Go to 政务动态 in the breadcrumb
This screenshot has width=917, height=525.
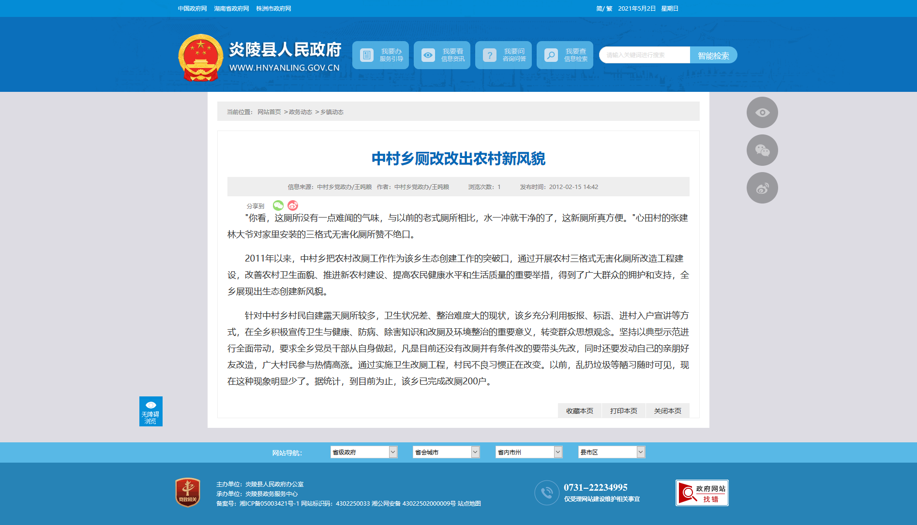coord(300,112)
